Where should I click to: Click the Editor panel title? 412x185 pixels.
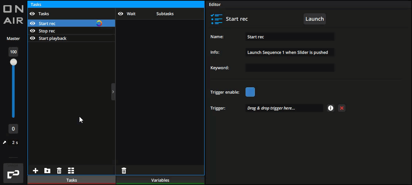215,4
